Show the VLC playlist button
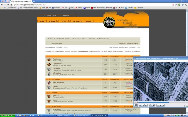The width and height of the screenshot is (188, 117). [158, 105]
